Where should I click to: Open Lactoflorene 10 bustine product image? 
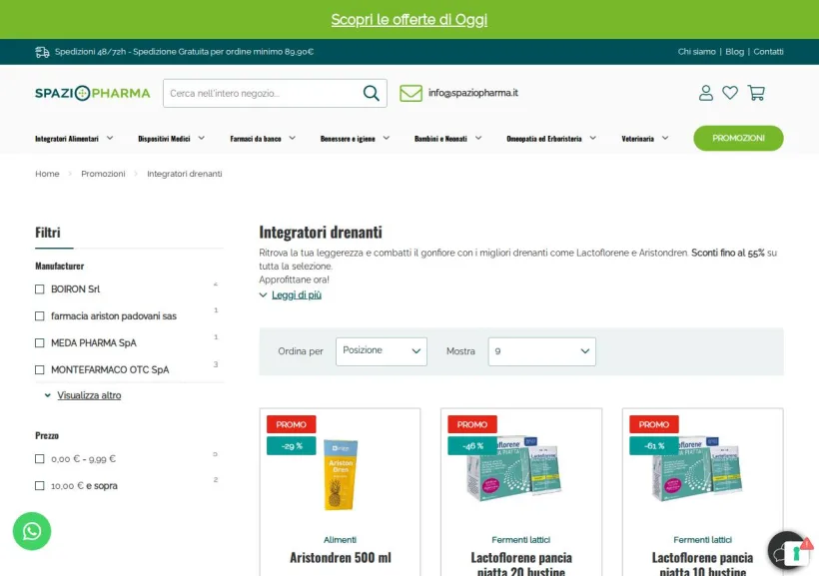[696, 468]
